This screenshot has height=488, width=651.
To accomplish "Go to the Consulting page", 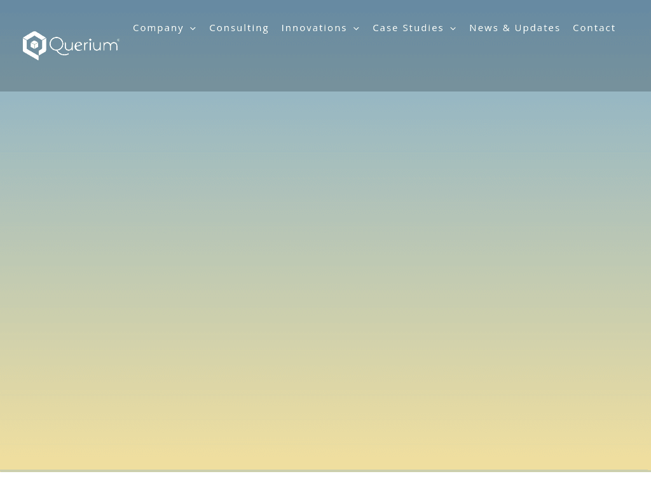I will [x=239, y=28].
